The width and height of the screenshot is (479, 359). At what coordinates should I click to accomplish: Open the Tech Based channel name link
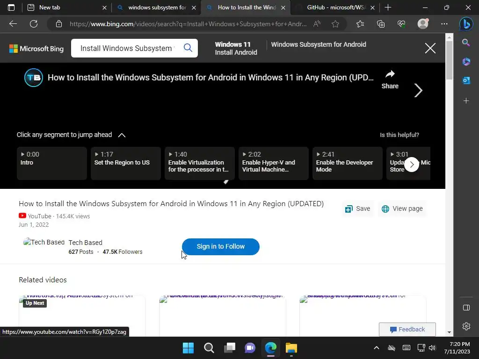point(85,243)
